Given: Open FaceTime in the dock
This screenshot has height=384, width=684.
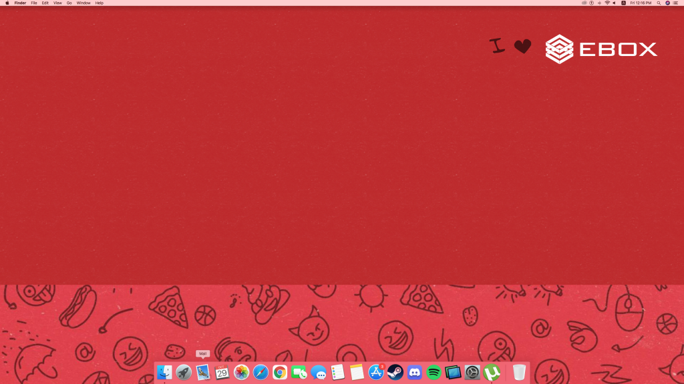Looking at the screenshot, I should click(x=299, y=372).
